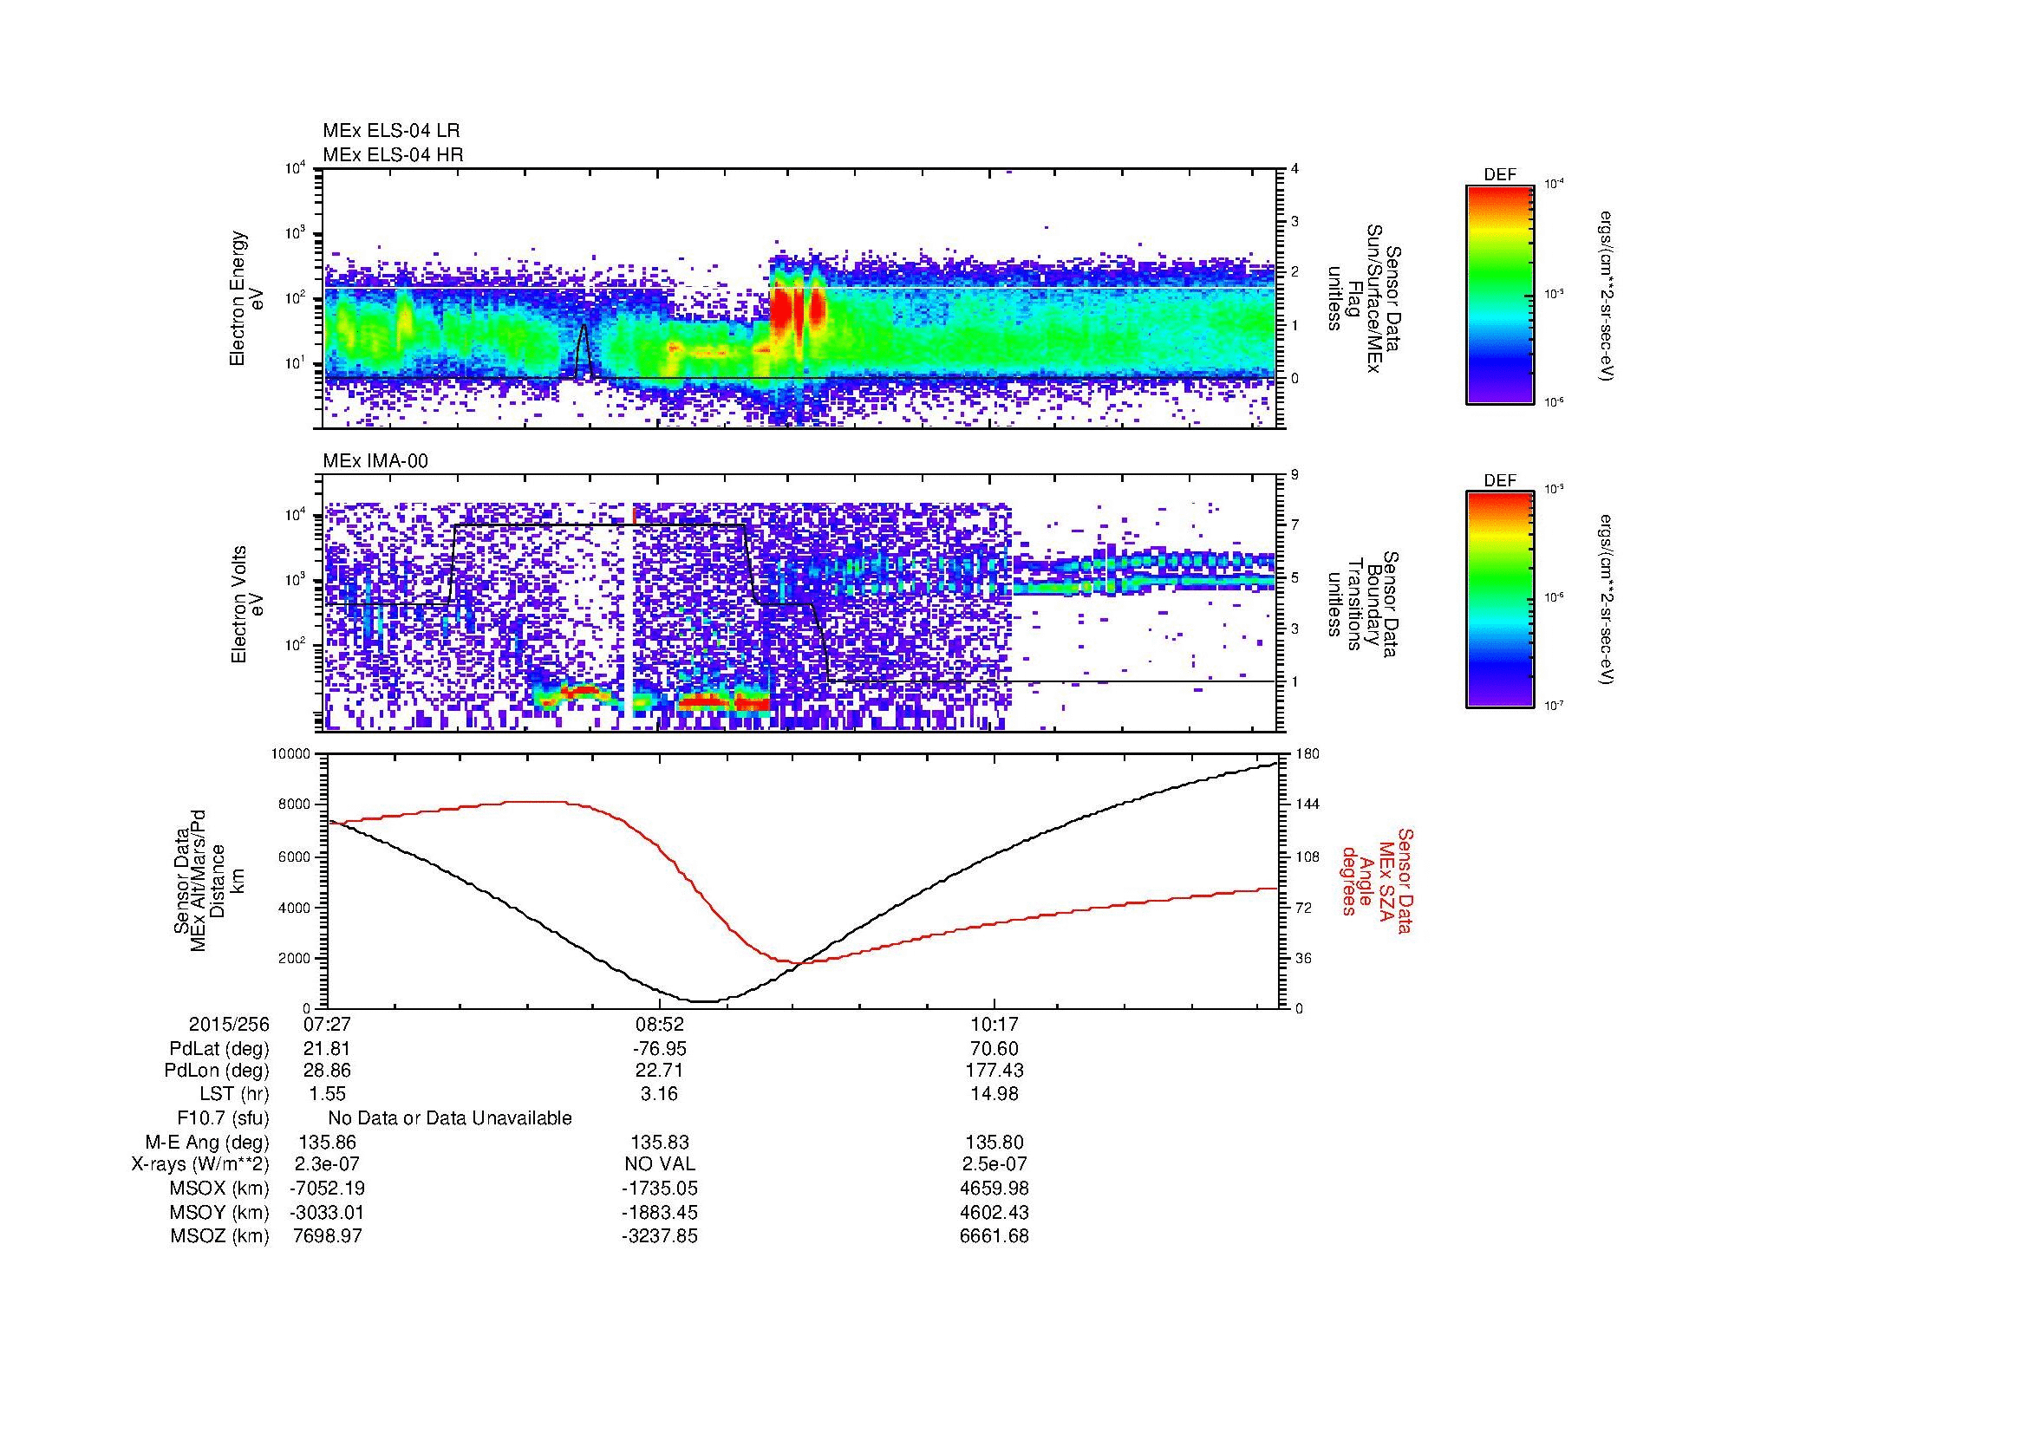Viewport: 2028px width, 1433px height.
Task: Click the top DEF color bar
Action: pyautogui.click(x=1500, y=294)
